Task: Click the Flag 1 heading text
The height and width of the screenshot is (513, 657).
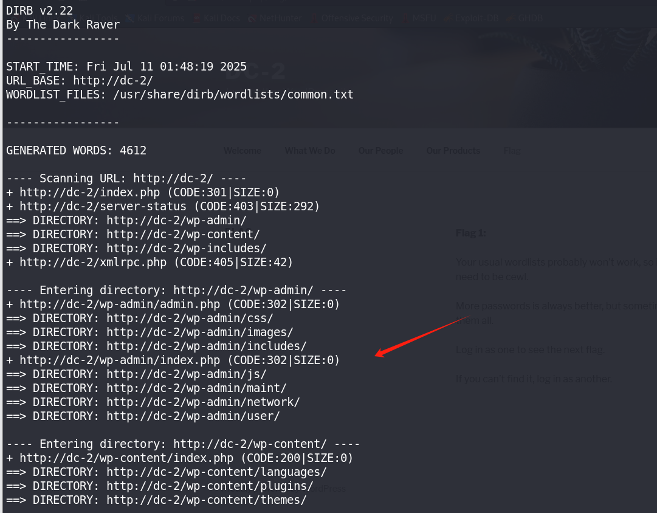Action: [470, 233]
